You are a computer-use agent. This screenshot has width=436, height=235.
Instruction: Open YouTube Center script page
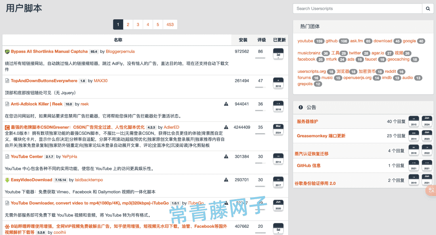pyautogui.click(x=27, y=157)
